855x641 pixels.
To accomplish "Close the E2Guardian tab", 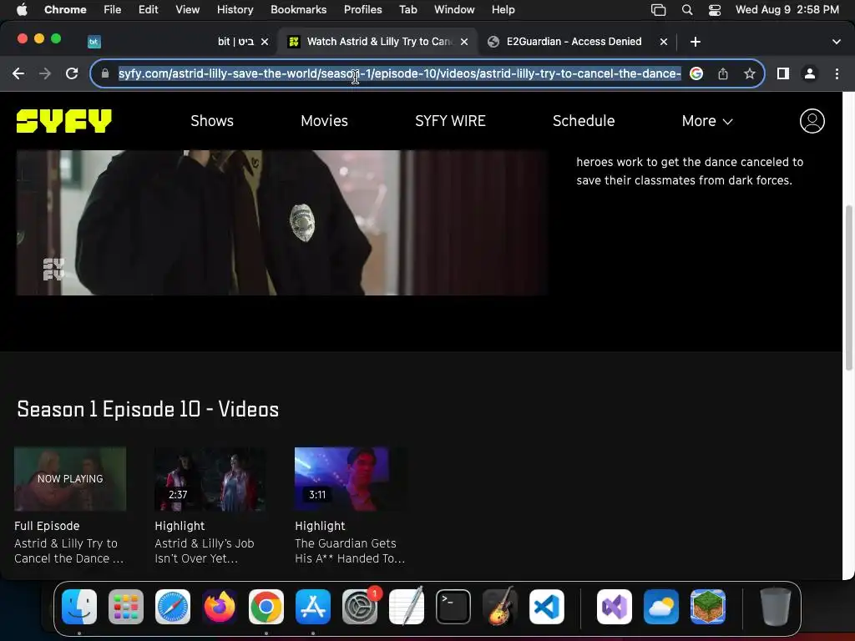I will point(664,42).
